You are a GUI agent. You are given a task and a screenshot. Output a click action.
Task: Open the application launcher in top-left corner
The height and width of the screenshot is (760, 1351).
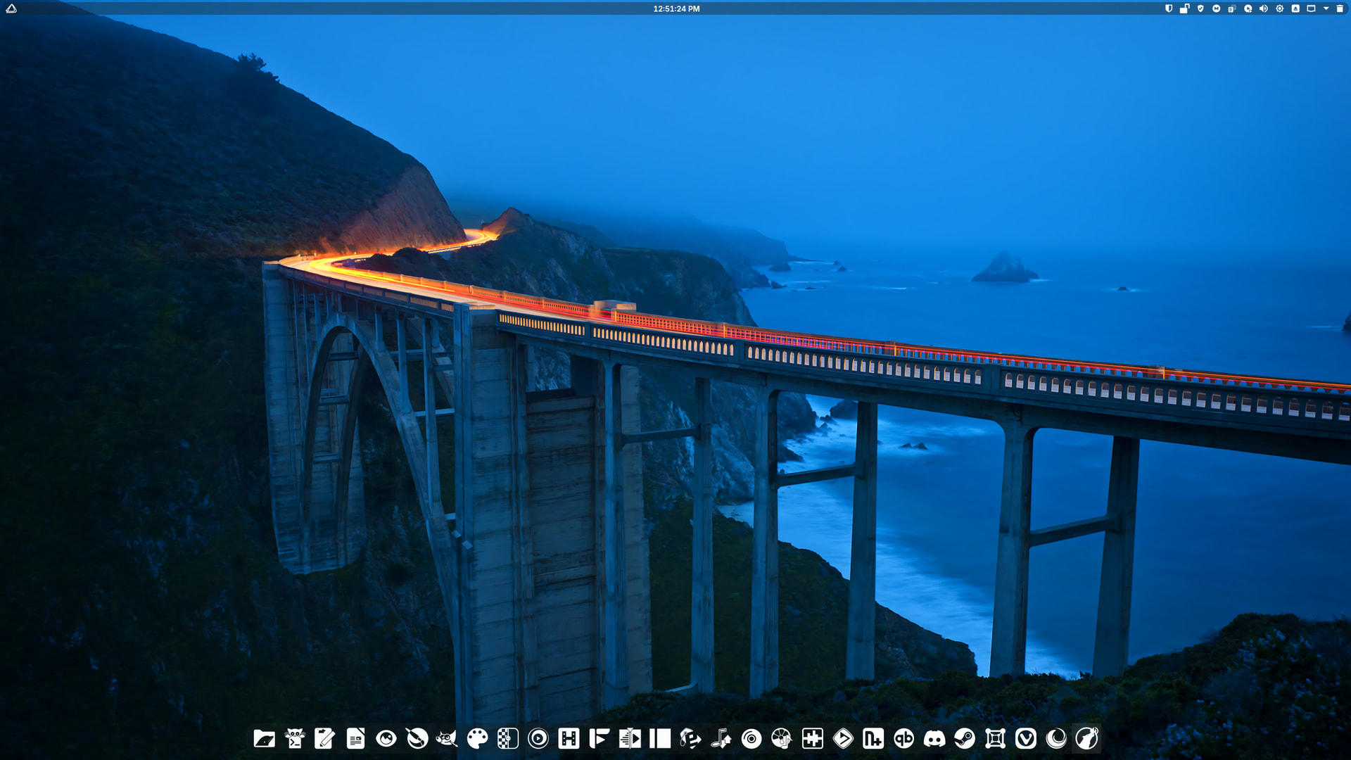pos(11,8)
